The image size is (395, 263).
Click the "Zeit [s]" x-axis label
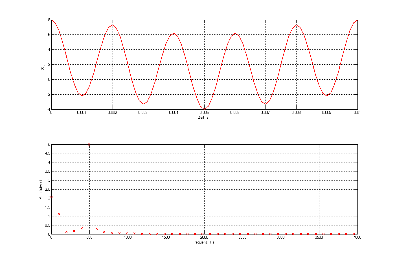(x=204, y=118)
